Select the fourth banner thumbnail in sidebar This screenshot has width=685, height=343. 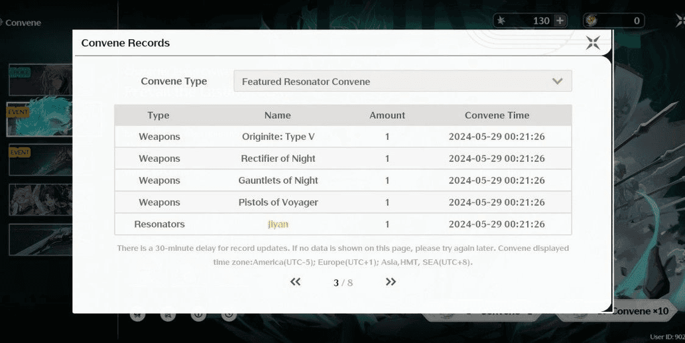click(x=40, y=200)
